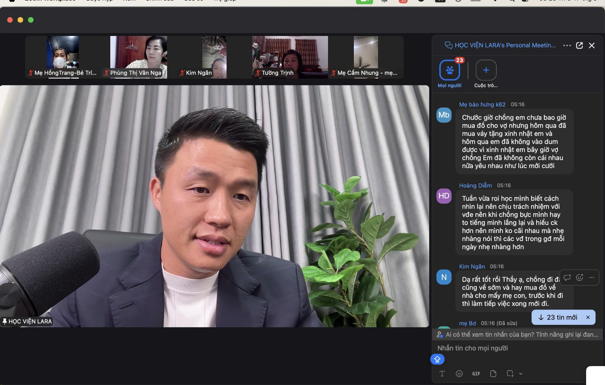Click the yellow minimize window button

(x=20, y=20)
